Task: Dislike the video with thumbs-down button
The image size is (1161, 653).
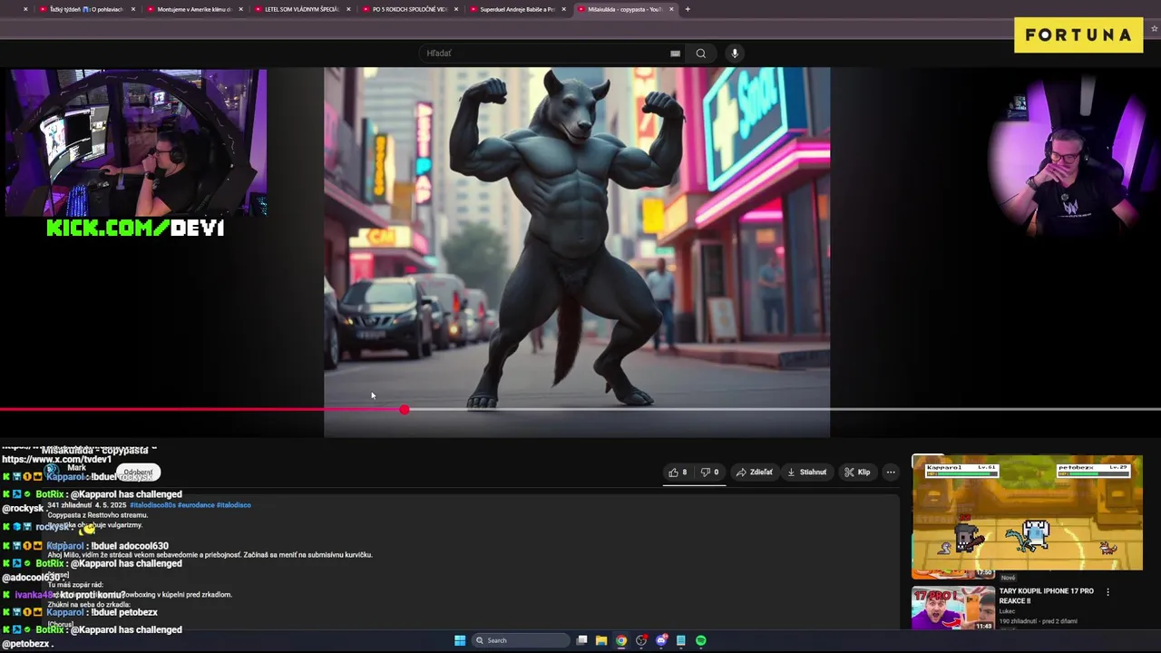Action: coord(709,472)
